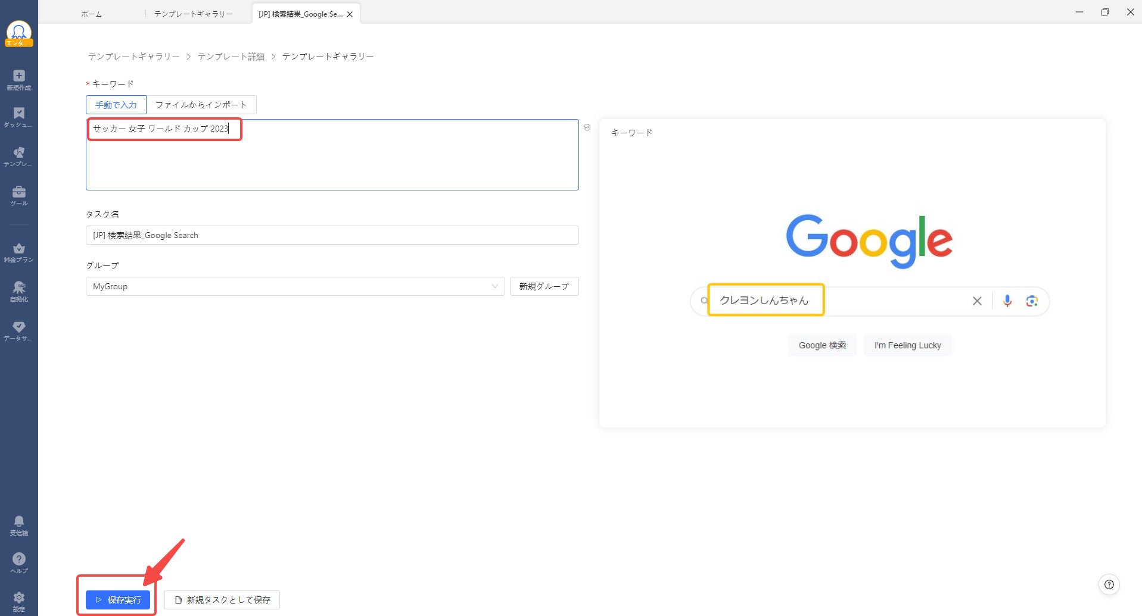Switch to import from file (ファイルからインポート)
This screenshot has width=1142, height=616.
[201, 105]
